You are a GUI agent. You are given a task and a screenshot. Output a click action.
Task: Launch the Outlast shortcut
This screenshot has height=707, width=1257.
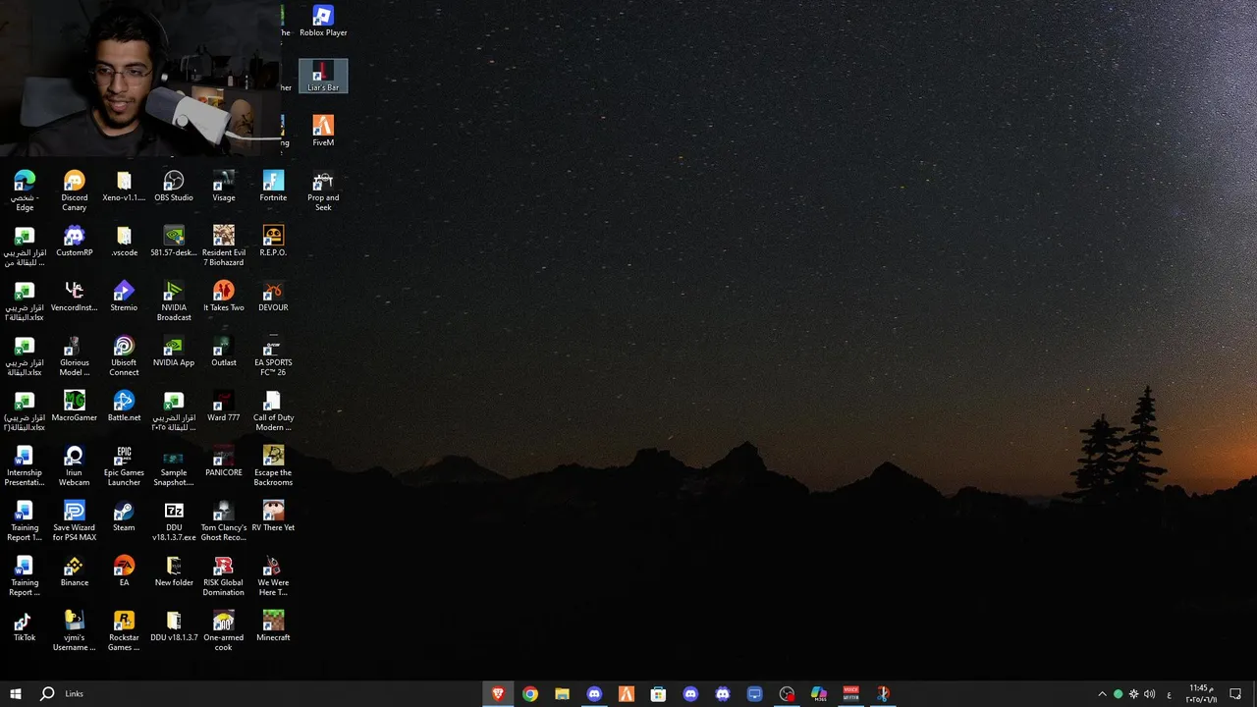tap(224, 351)
